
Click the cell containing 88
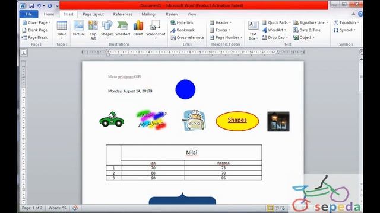[x=153, y=173]
